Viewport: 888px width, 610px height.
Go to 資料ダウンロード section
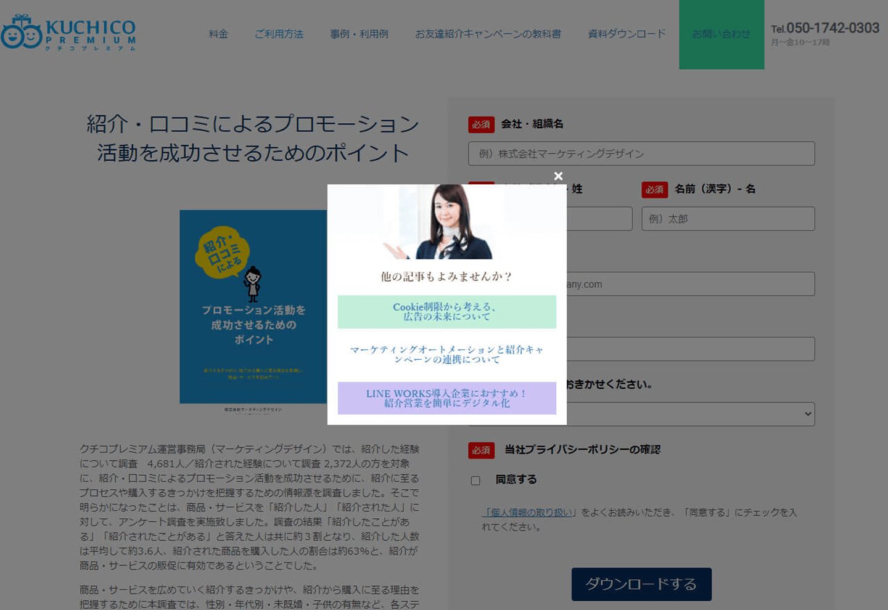pos(627,34)
